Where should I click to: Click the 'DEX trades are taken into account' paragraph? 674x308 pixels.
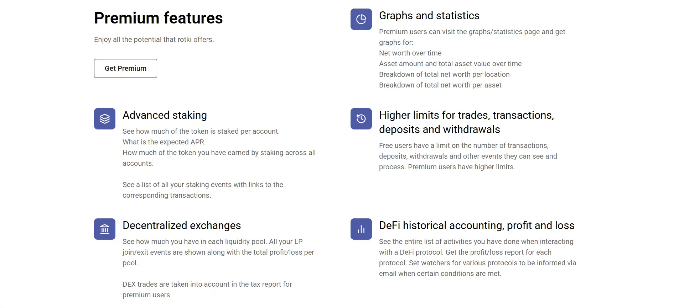click(207, 290)
